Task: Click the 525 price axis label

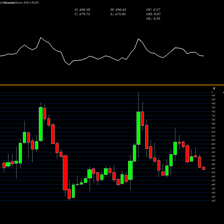Action: click(213, 160)
